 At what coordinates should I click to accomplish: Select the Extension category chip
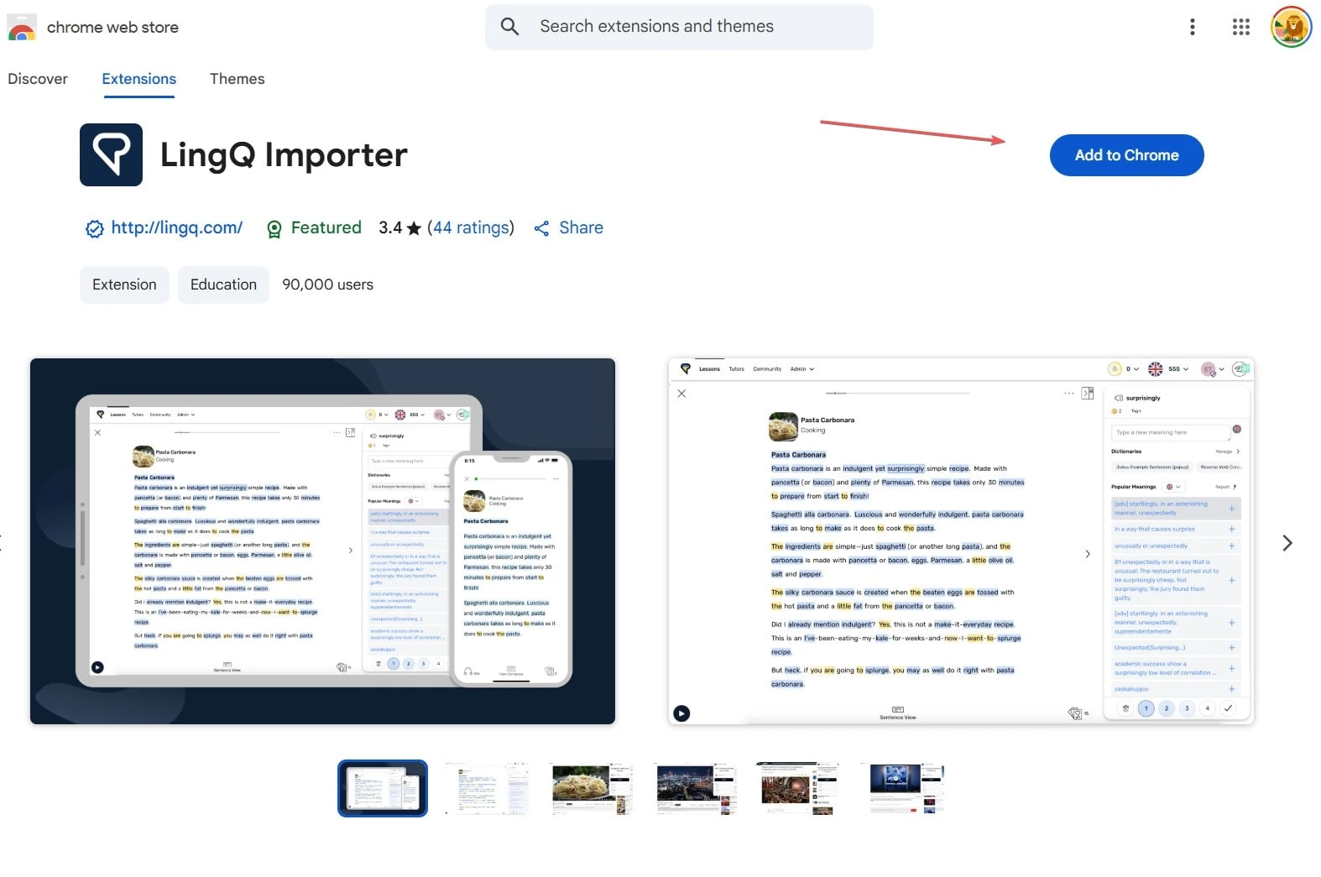[124, 285]
